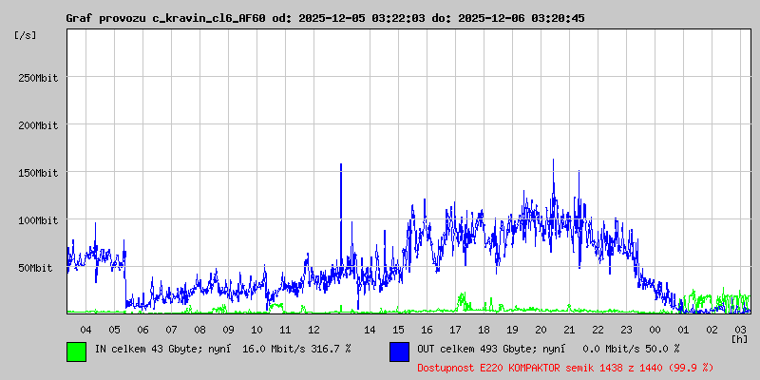This screenshot has width=760, height=380.
Task: Click the tall narrow blue spike reaching above 150Mbit
Action: [341, 190]
